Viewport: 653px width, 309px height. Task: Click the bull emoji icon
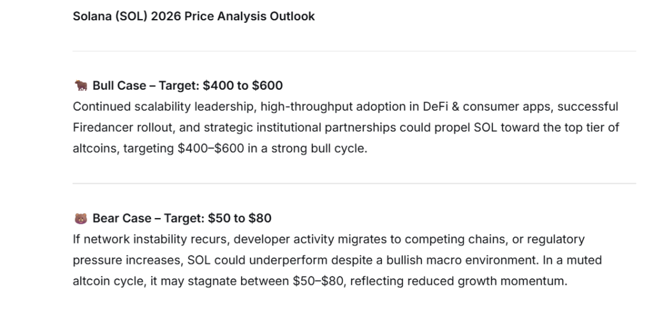click(x=80, y=85)
